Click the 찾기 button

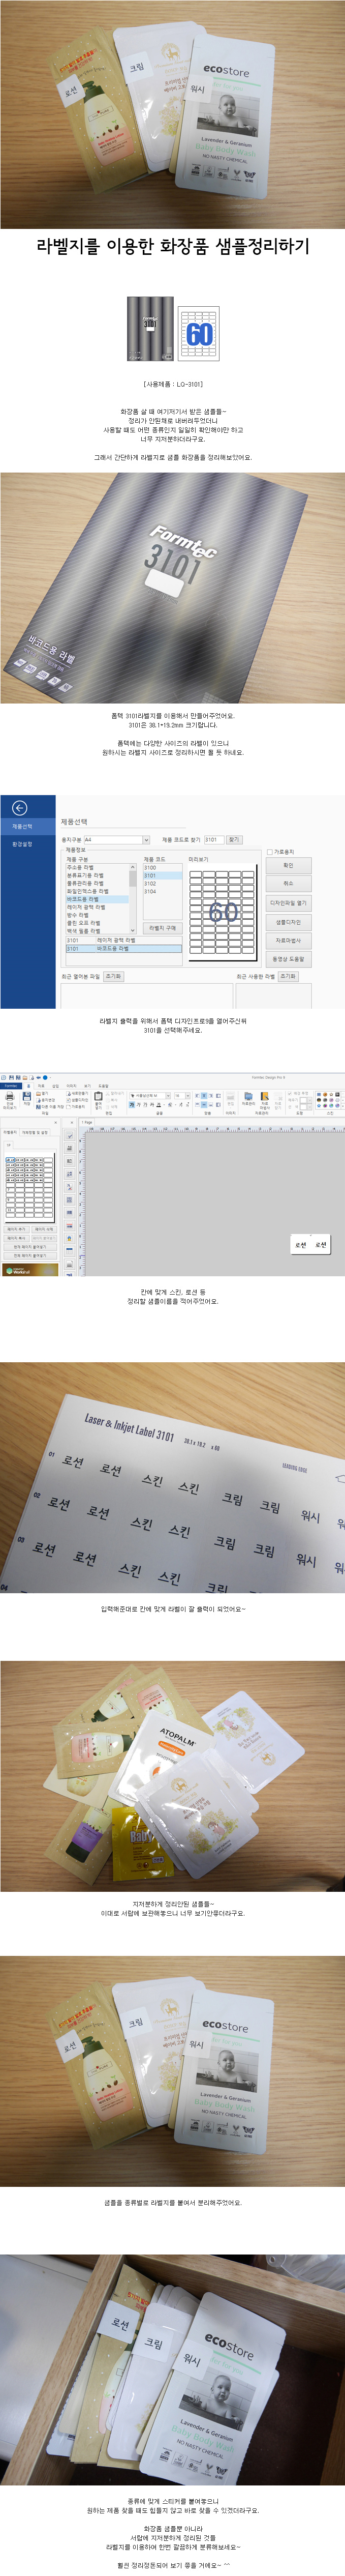pos(234,840)
